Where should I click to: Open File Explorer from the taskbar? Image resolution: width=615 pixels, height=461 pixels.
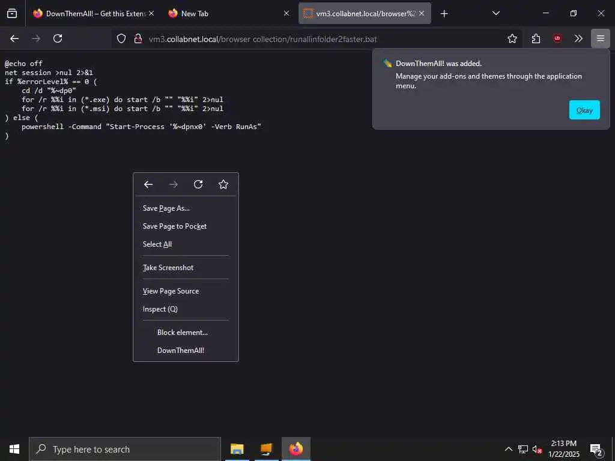click(237, 449)
